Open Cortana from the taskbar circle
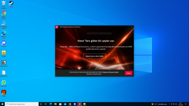Image resolution: width=189 pixels, height=106 pixels. (41, 104)
